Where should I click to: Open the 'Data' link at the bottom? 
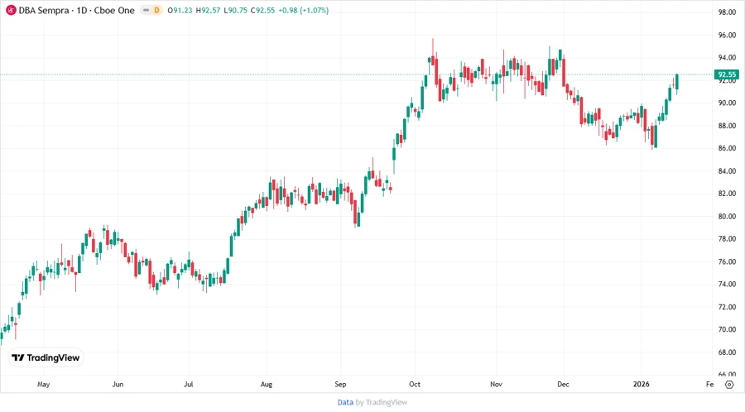coord(345,402)
